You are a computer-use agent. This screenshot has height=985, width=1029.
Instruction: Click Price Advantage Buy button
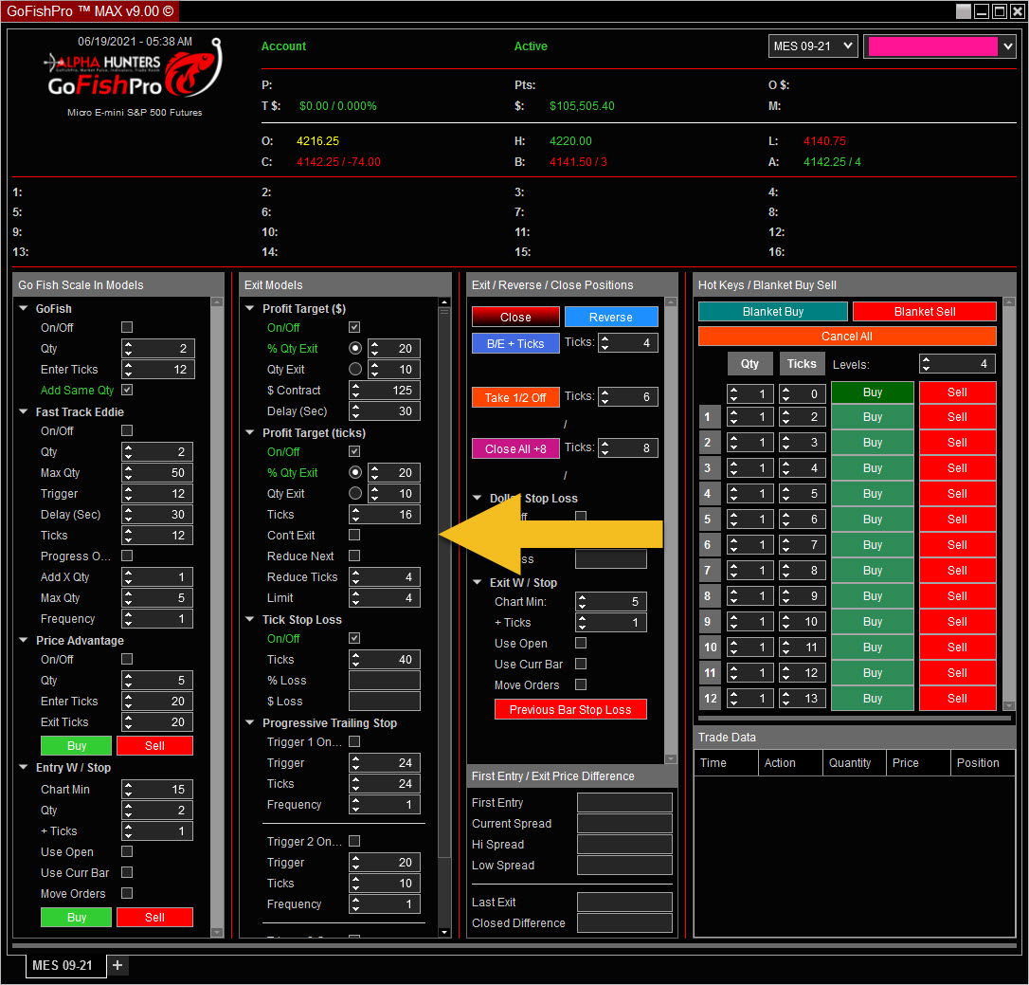tap(76, 745)
